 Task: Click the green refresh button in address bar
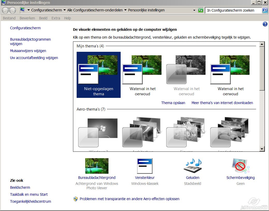(x=201, y=10)
